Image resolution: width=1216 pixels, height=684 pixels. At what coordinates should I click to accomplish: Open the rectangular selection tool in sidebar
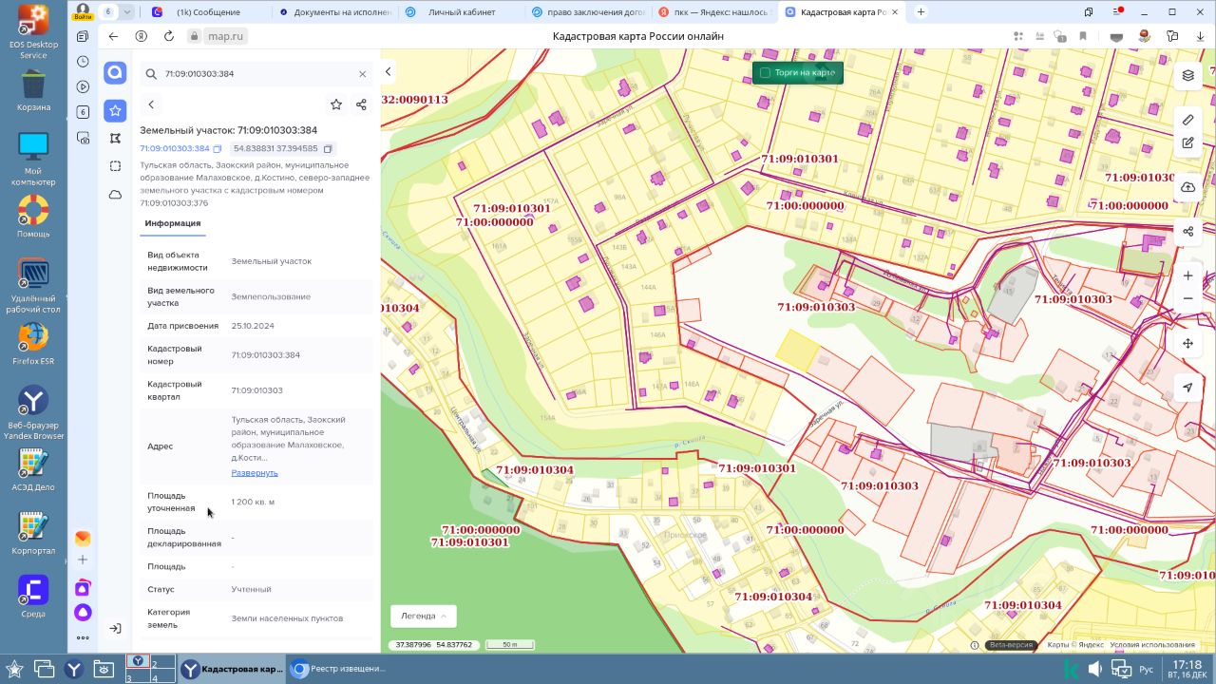(x=115, y=166)
